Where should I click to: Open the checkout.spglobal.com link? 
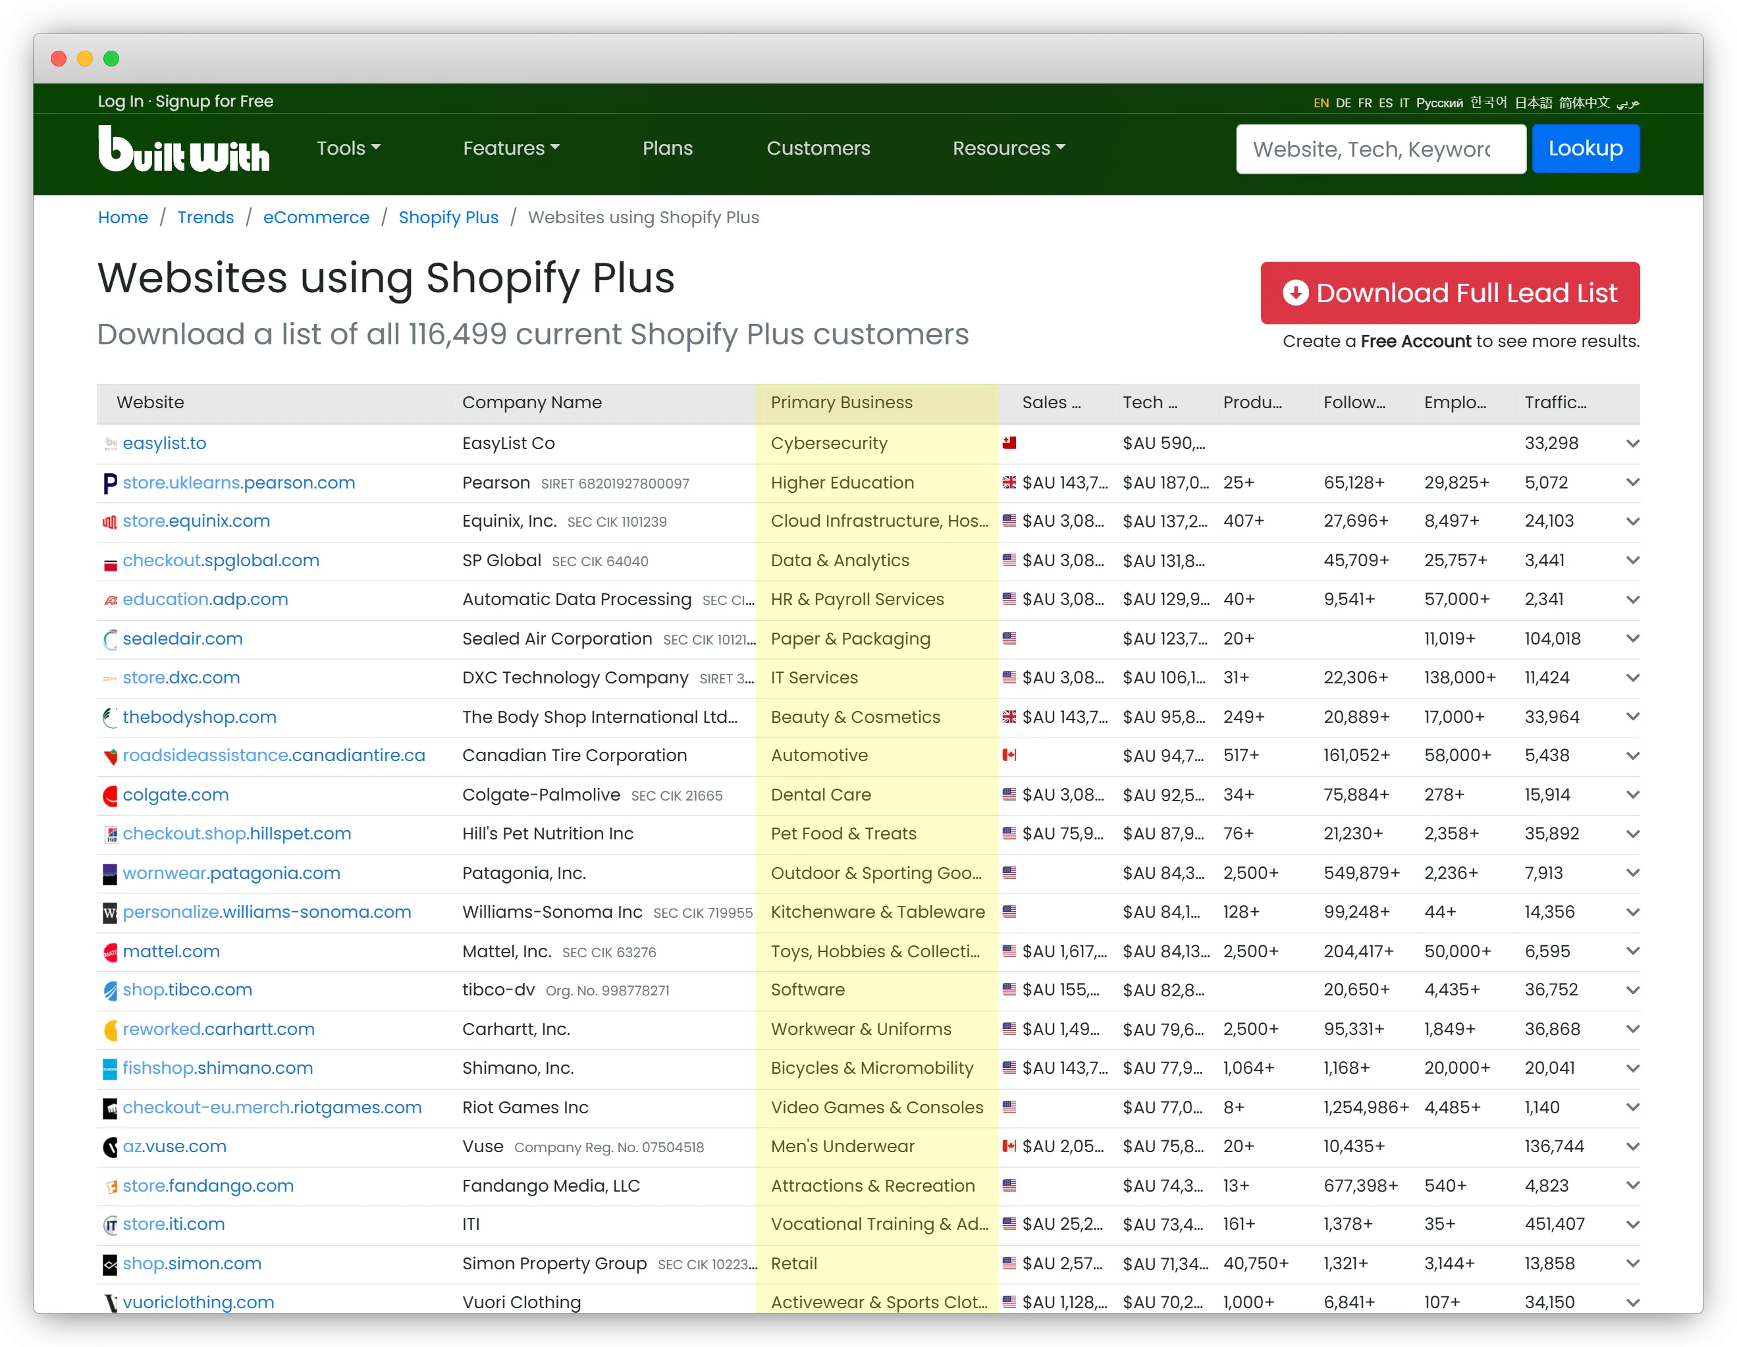click(221, 560)
